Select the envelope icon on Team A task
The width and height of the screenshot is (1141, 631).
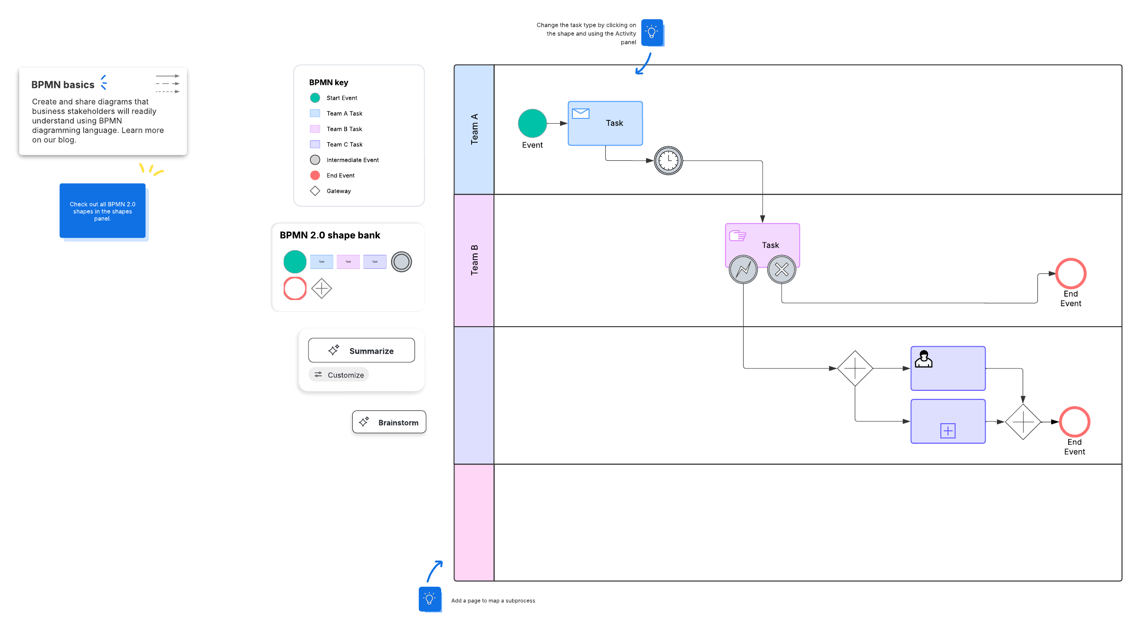[580, 113]
